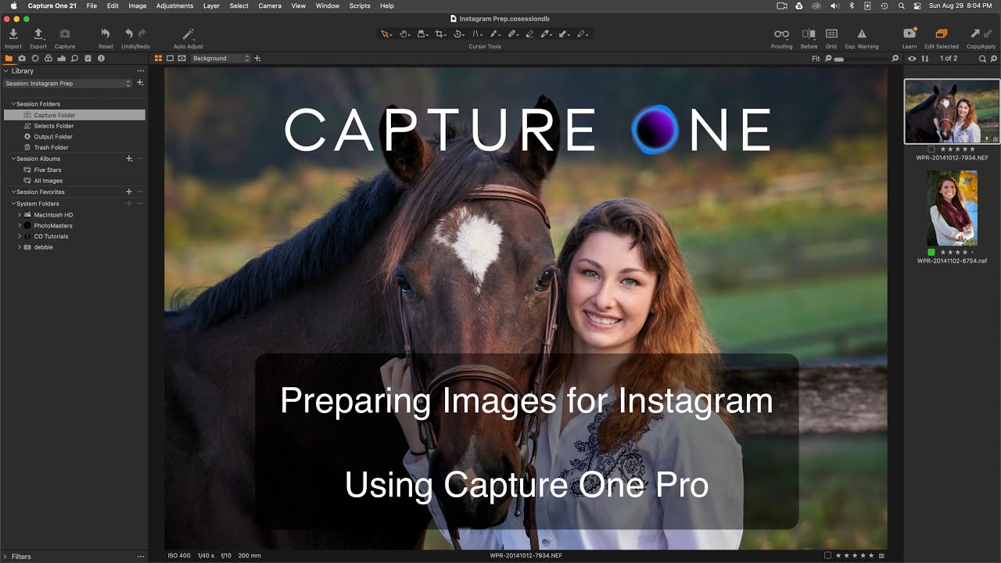
Task: Run Auto Adjust with the magic wand
Action: point(188,34)
